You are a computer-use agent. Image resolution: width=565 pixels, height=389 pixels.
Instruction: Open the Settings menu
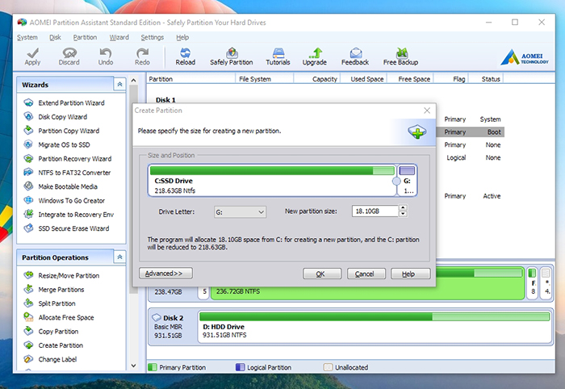point(152,37)
